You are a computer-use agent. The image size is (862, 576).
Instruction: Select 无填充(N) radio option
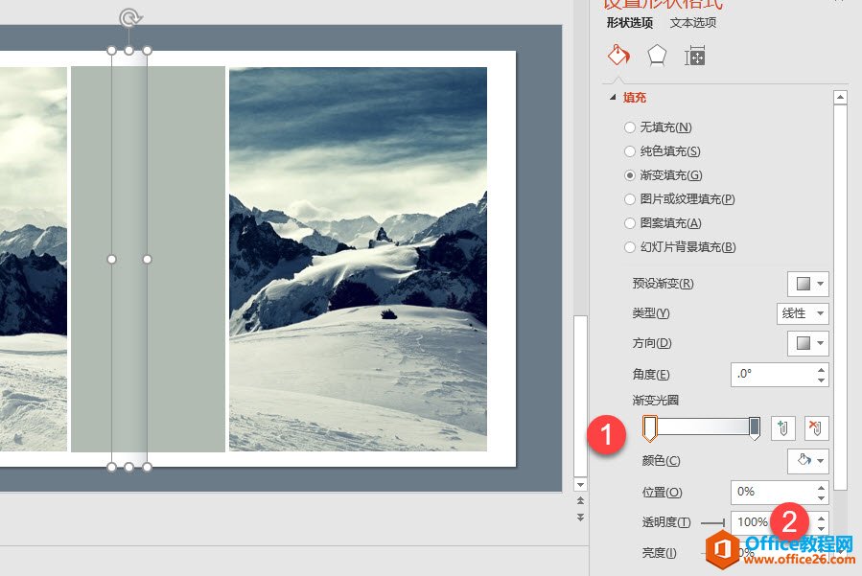[x=629, y=127]
